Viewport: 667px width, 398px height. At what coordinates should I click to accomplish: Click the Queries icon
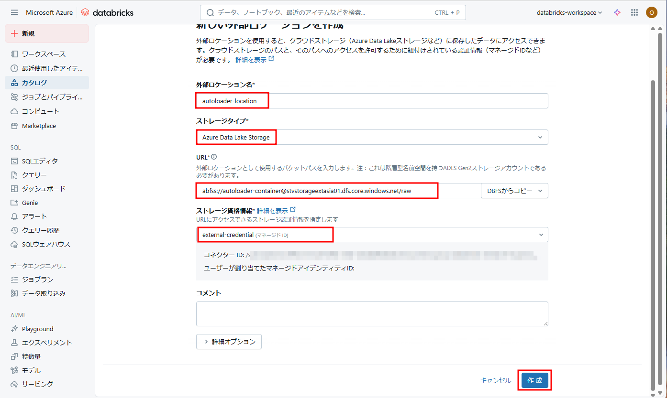(14, 175)
